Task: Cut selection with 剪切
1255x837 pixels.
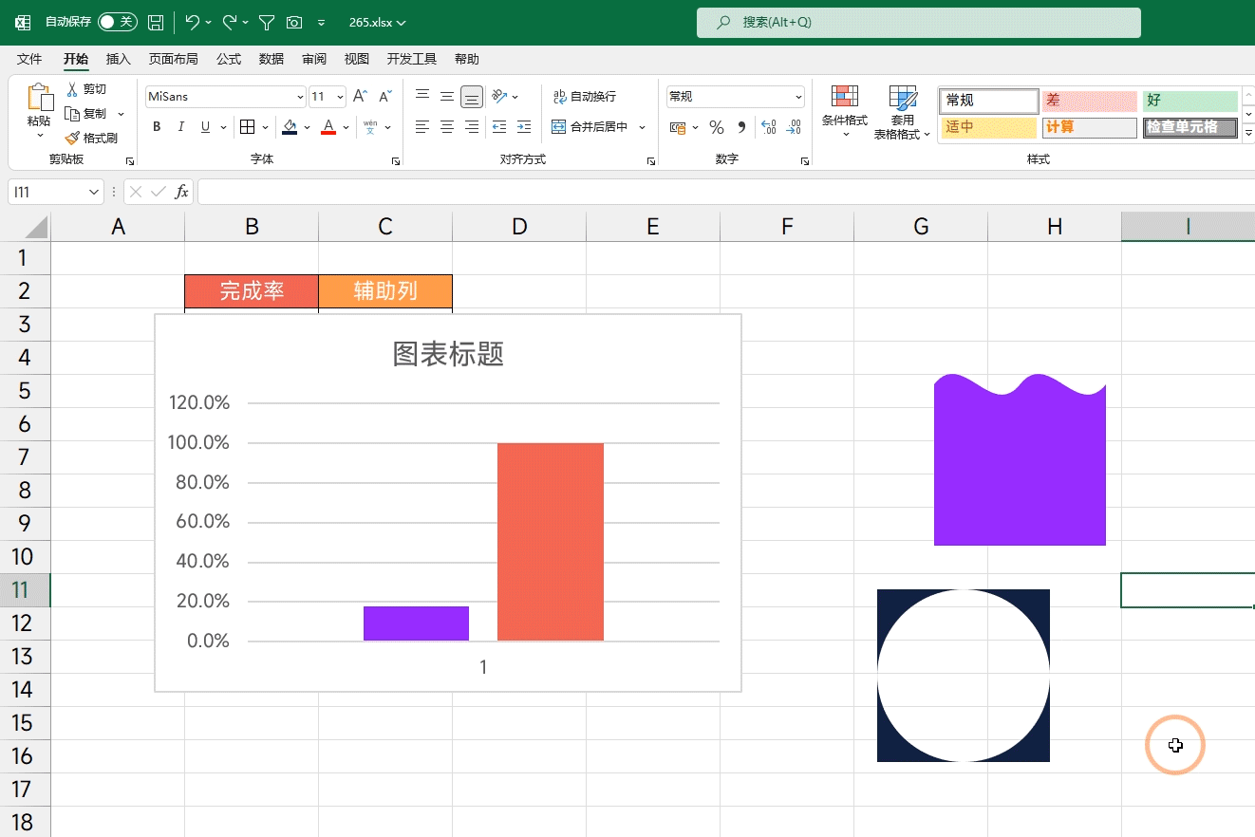Action: [x=85, y=89]
